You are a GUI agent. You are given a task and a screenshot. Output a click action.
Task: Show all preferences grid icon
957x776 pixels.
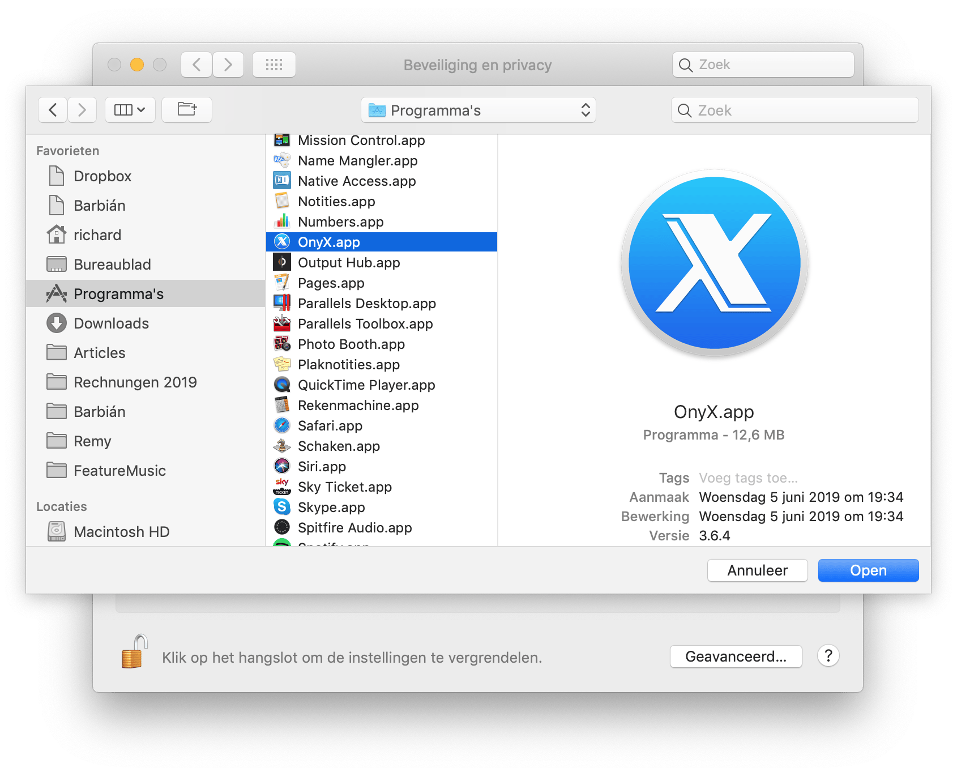coord(274,65)
